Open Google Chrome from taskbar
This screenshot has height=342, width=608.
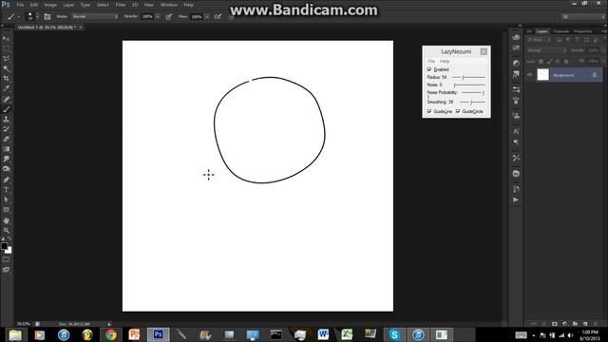111,334
